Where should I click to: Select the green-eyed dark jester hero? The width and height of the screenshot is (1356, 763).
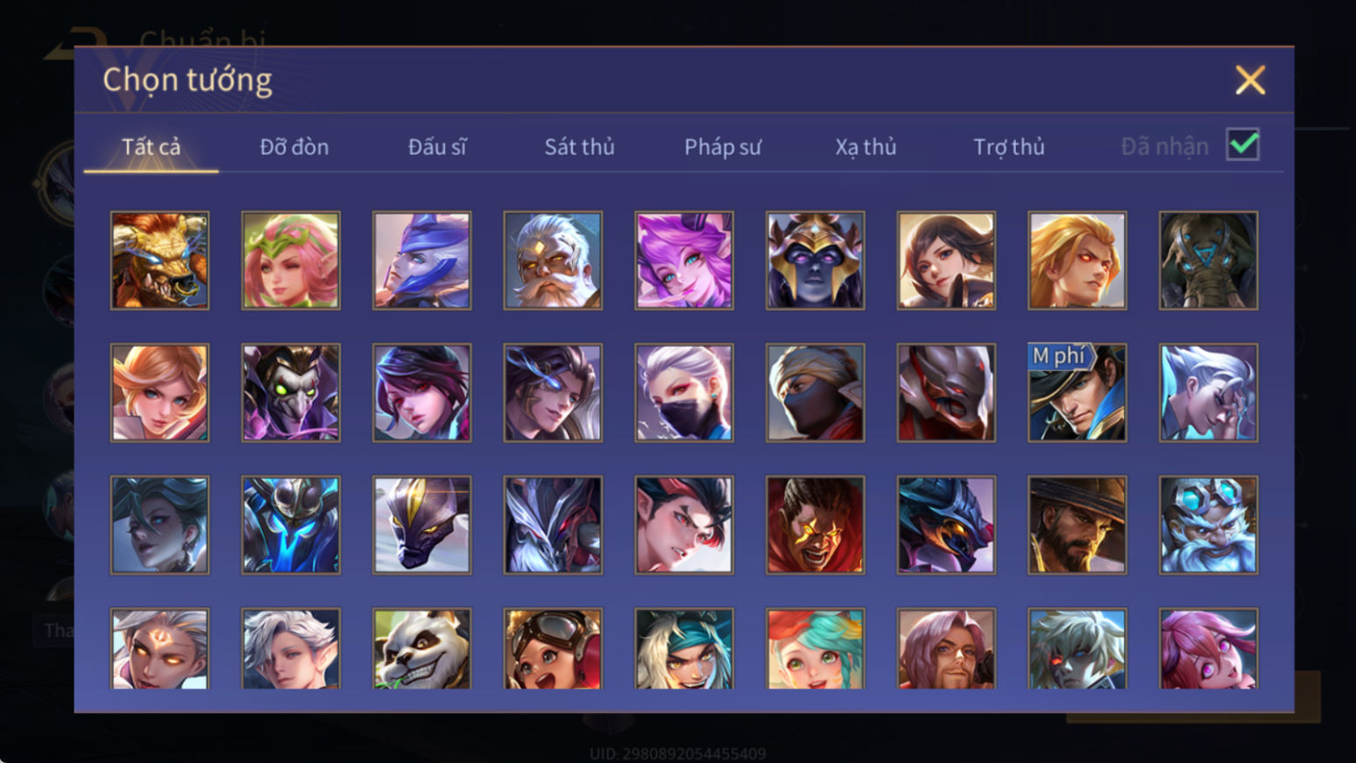click(291, 392)
